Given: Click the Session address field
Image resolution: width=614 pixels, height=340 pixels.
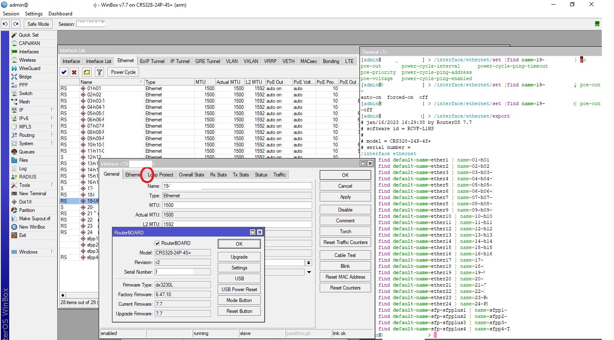Looking at the screenshot, I should pyautogui.click(x=90, y=24).
